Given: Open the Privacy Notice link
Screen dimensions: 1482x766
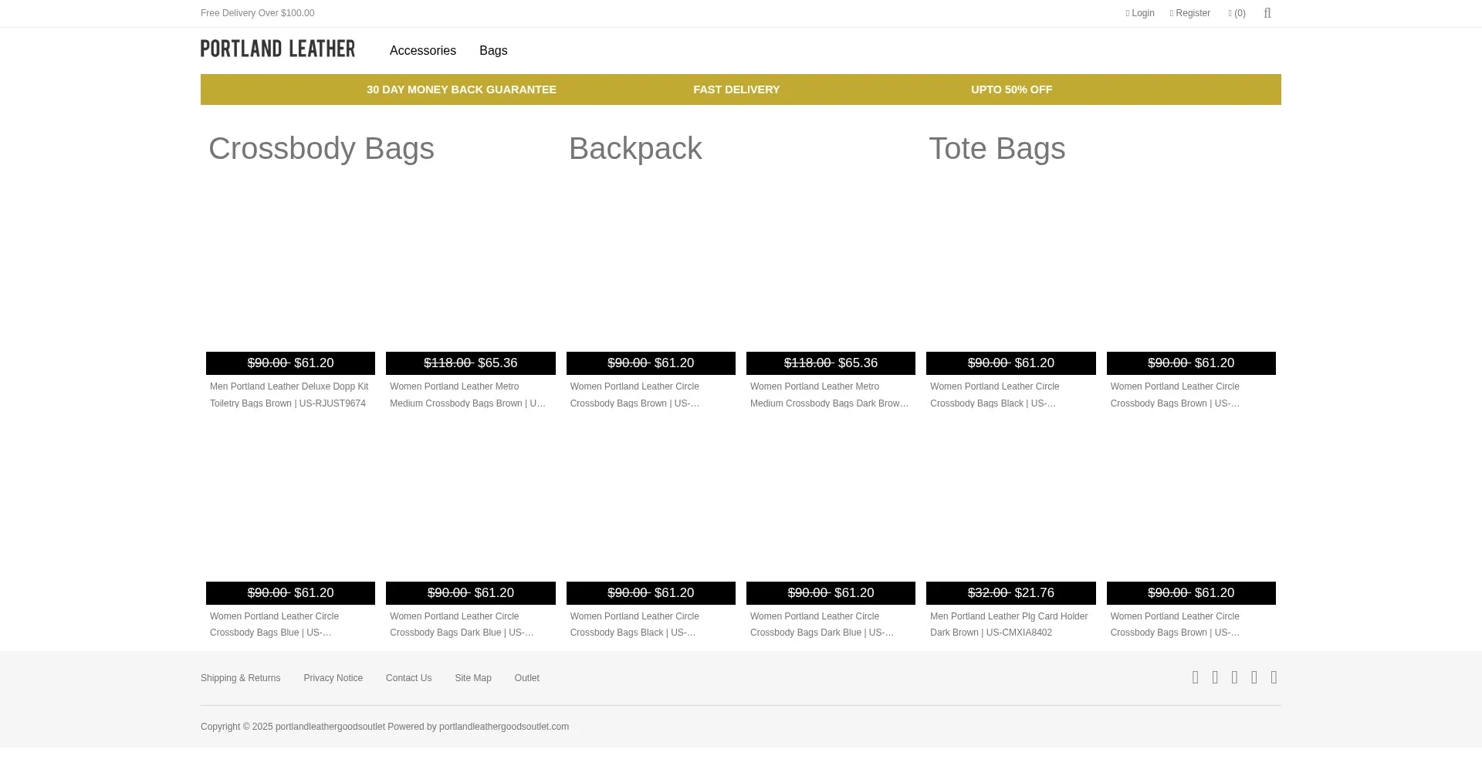Looking at the screenshot, I should pyautogui.click(x=333, y=678).
